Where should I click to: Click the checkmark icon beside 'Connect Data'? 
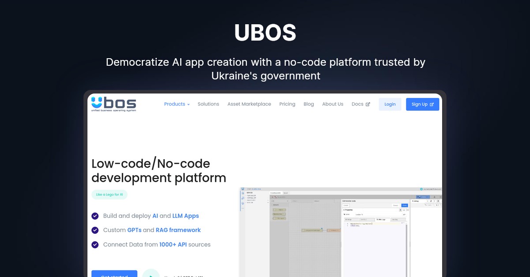[95, 244]
